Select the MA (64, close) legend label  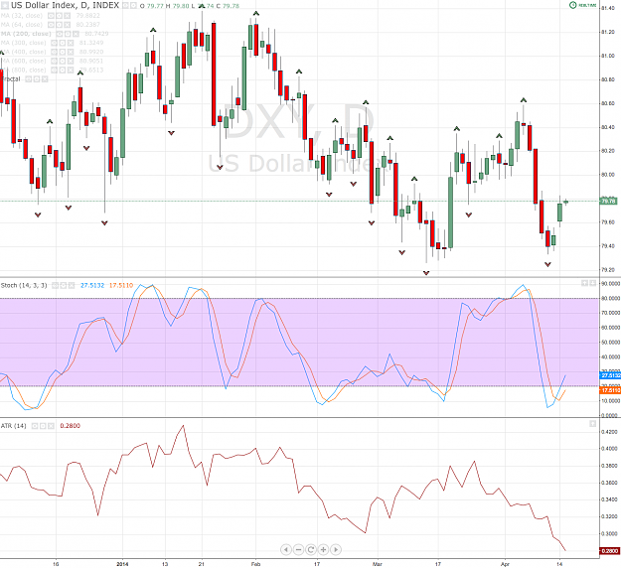pos(22,25)
